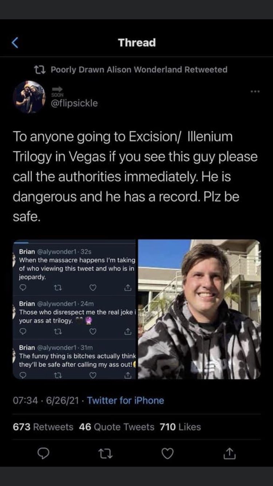The image size is (273, 486).
Task: Tap the heart under the 32s Brian tweet
Action: coord(93,288)
